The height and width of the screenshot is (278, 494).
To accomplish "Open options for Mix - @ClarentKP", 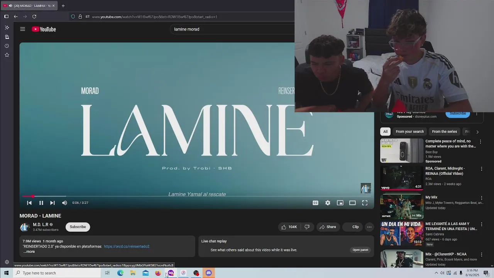I will 481,254.
